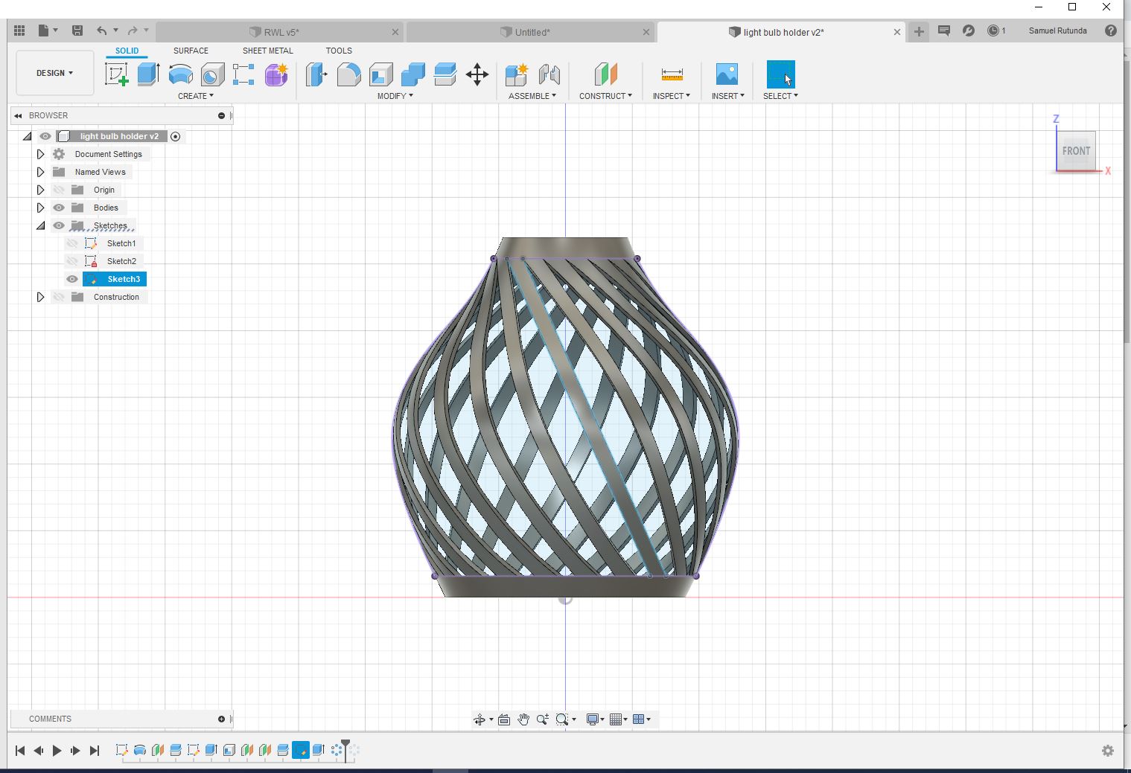Switch to the TOOLS tab

coord(339,51)
